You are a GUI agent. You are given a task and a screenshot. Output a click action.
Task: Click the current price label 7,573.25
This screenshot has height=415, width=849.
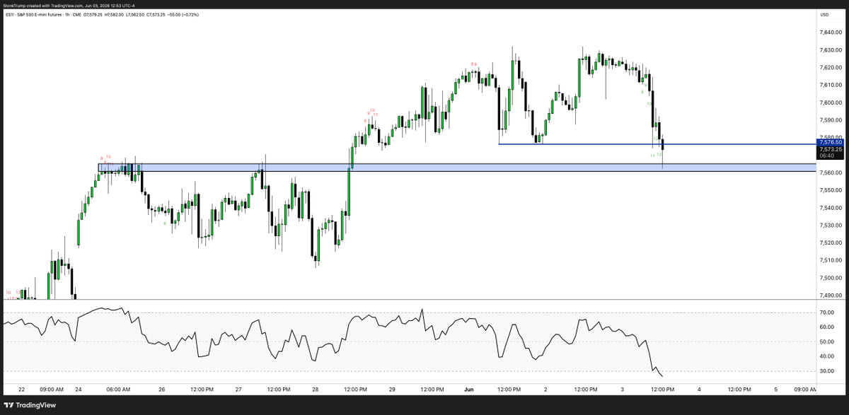831,149
